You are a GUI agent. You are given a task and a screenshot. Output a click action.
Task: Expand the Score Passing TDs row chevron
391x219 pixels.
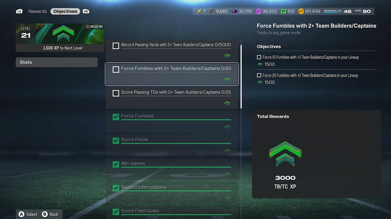(x=227, y=103)
